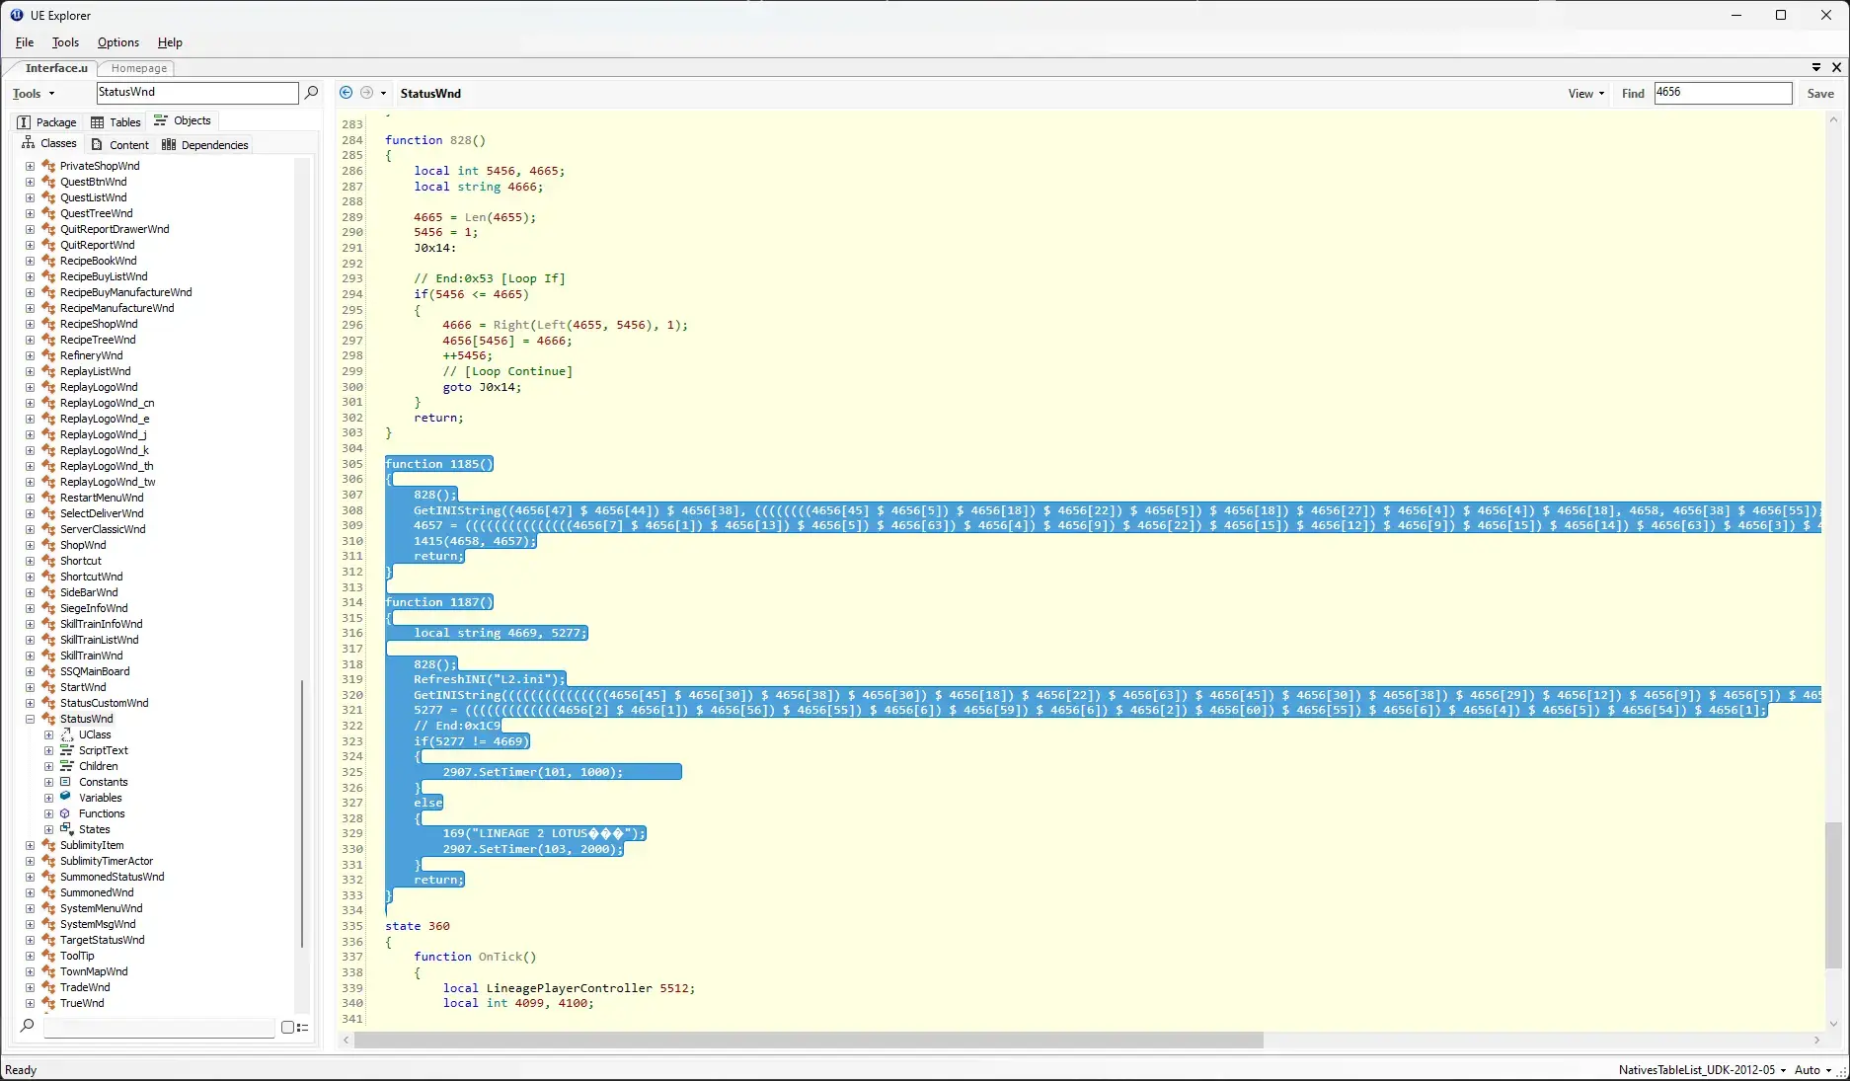Close the Interface.u document tab
The width and height of the screenshot is (1850, 1081).
1836,67
